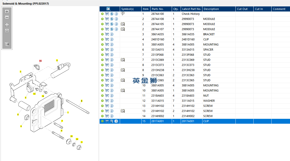The width and height of the screenshot is (290, 161).
Task: Click bookmark icon on 2817A001 row
Action: pyautogui.click(x=112, y=121)
